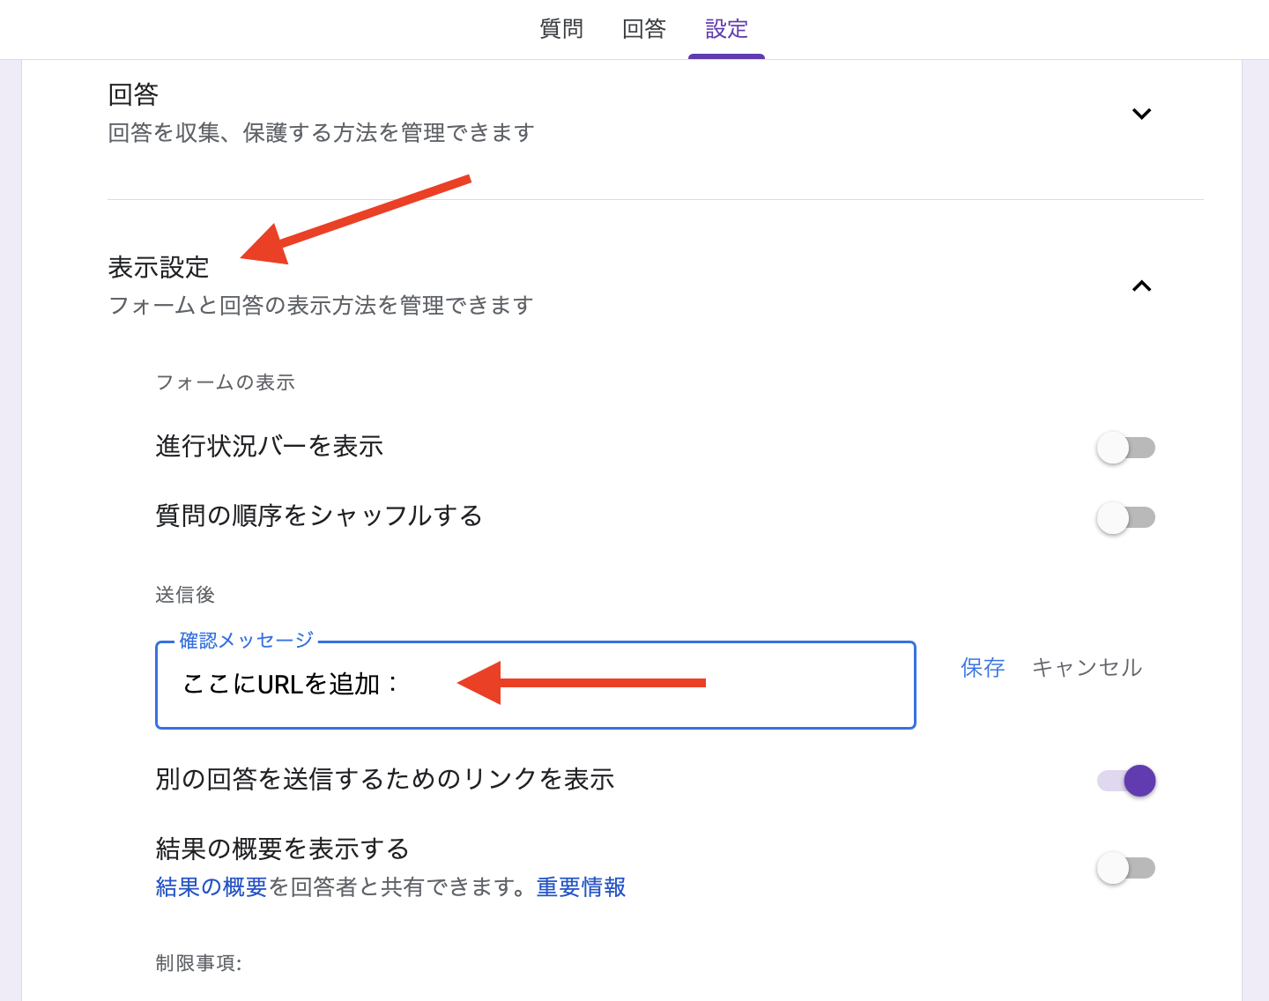Click the 表示設定 section heading
Viewport: 1269px width, 1001px height.
coord(159,267)
